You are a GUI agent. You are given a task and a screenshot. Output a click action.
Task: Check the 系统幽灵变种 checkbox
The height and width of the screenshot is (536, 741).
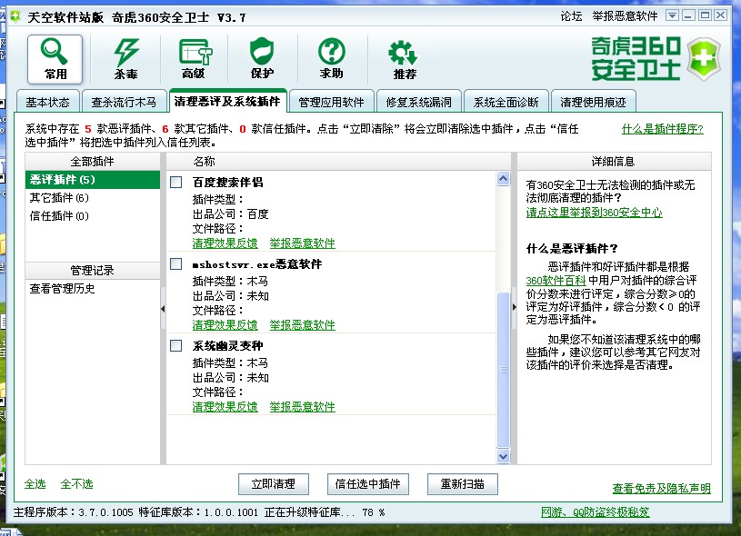point(175,346)
